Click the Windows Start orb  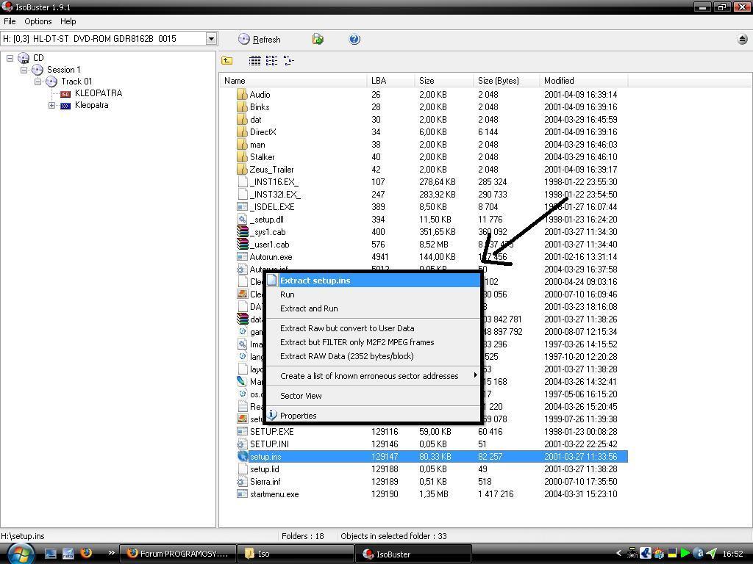click(x=20, y=554)
